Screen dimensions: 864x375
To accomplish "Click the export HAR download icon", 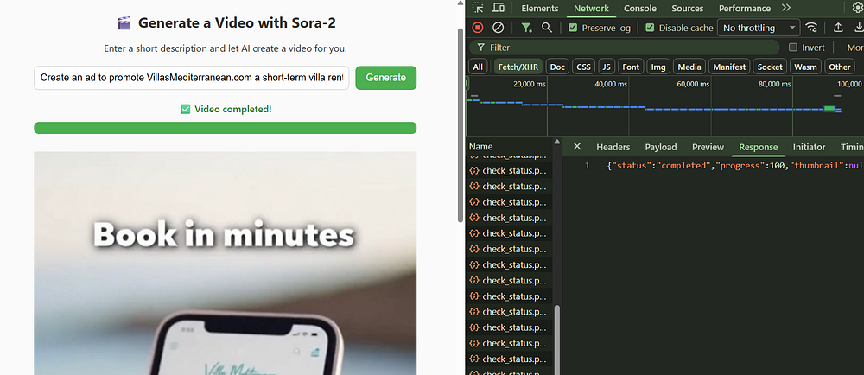I will click(x=858, y=28).
